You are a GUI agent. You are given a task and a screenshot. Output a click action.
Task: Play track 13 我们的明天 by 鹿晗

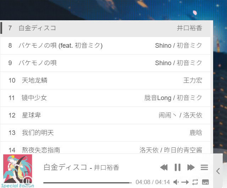(x=105, y=133)
